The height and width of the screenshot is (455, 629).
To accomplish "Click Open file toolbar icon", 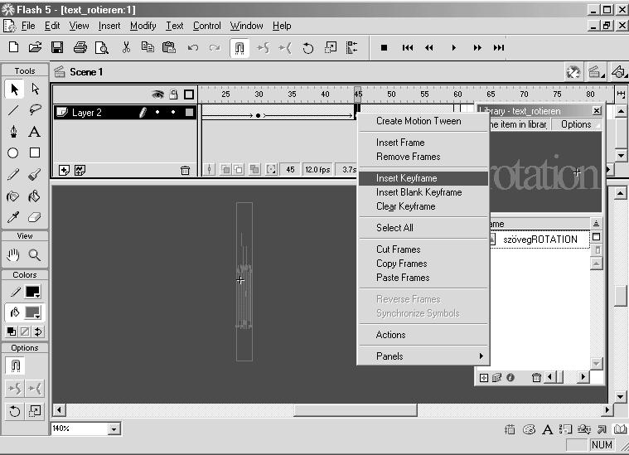I will (36, 47).
